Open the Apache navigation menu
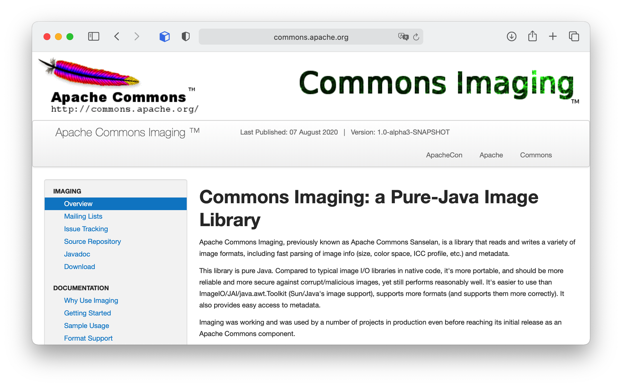This screenshot has width=622, height=387. pos(491,155)
